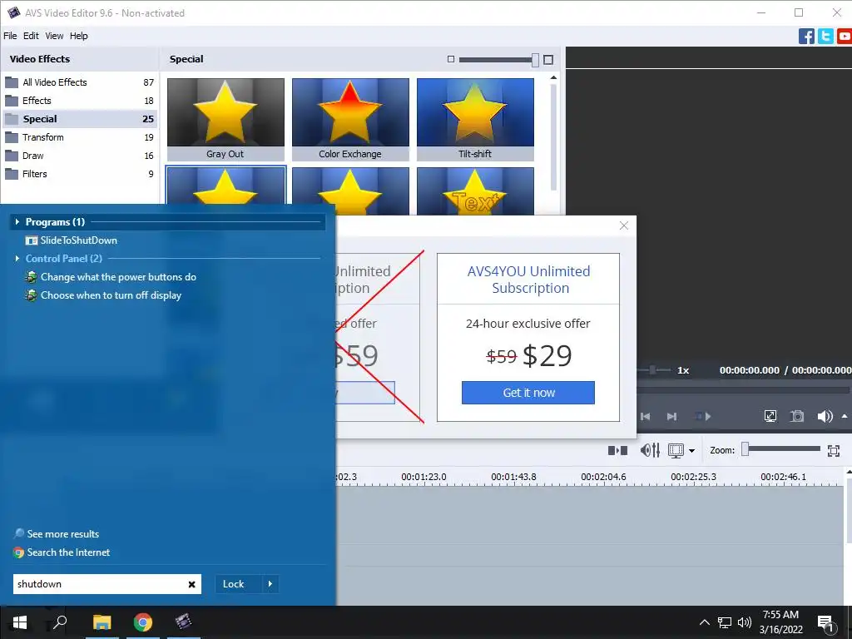Click AVS Video Editor taskbar icon
This screenshot has height=639, width=852.
click(184, 622)
